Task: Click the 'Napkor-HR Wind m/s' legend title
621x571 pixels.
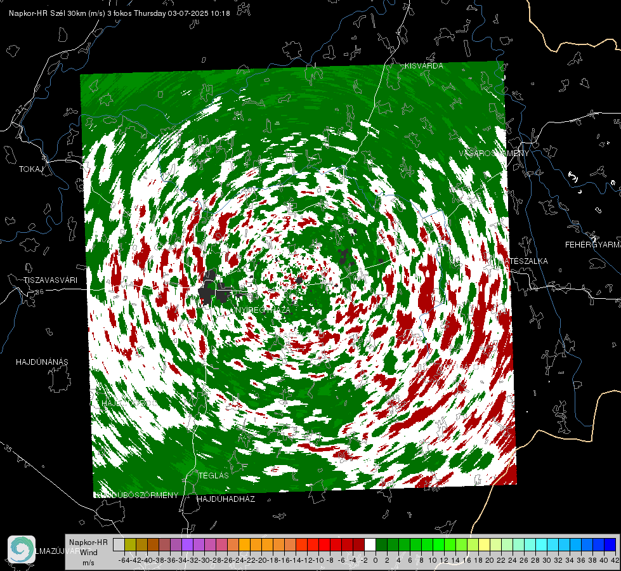Action: click(88, 552)
